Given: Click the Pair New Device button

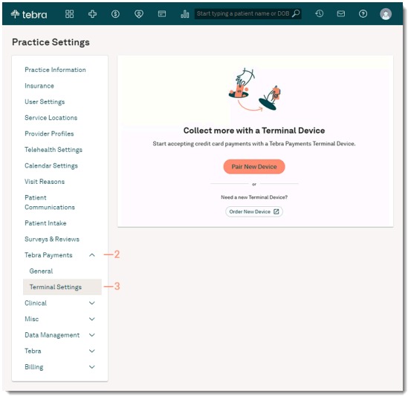Looking at the screenshot, I should (x=254, y=167).
